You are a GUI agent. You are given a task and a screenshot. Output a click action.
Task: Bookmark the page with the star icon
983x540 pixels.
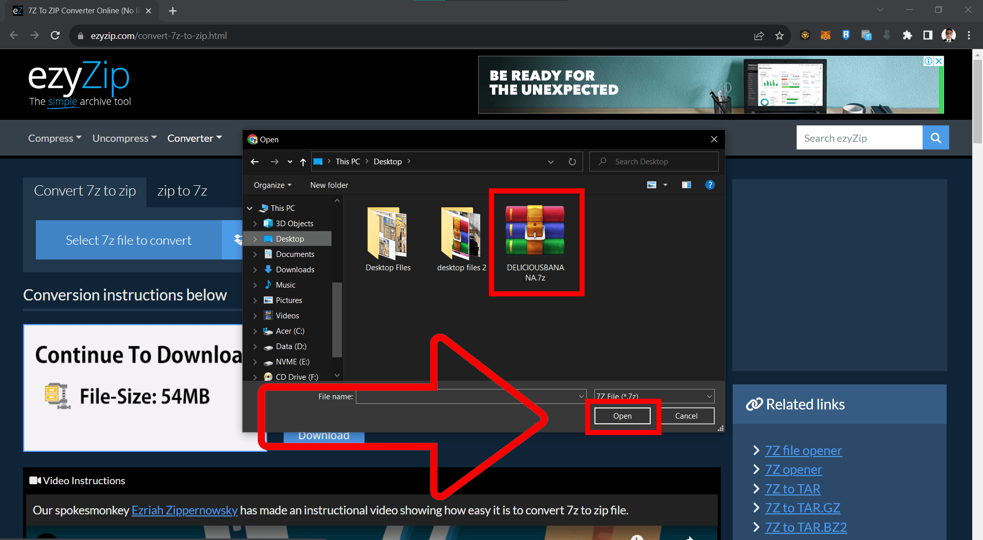[x=780, y=35]
